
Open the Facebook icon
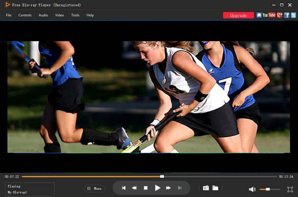coord(287,15)
